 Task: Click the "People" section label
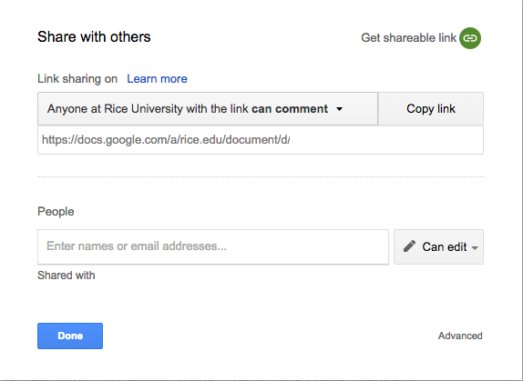click(x=56, y=212)
